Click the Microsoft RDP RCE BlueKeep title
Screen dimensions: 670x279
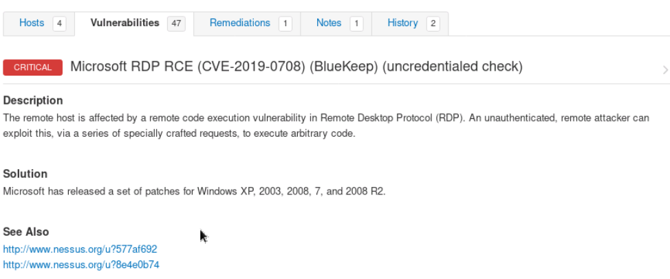(296, 67)
